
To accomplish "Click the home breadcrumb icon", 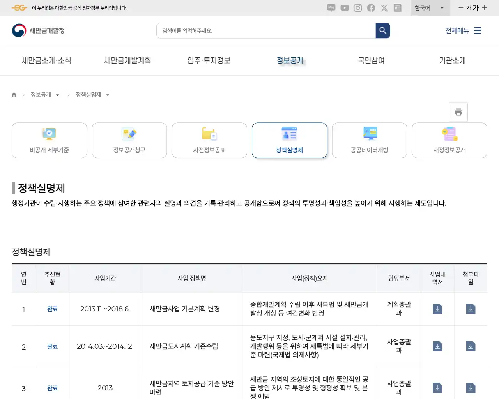I will (x=14, y=94).
